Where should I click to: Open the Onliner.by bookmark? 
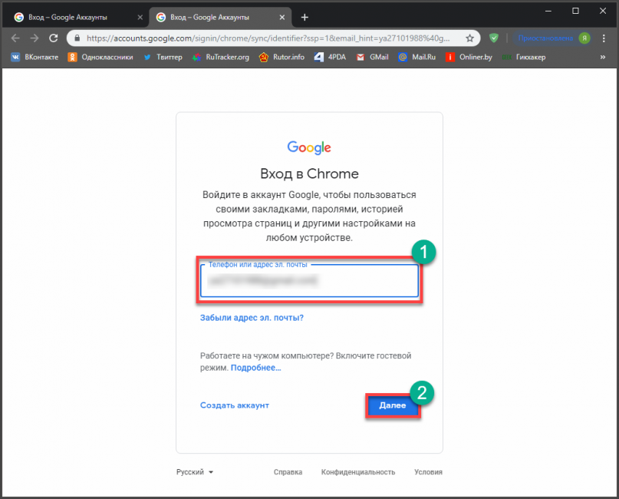[x=469, y=58]
